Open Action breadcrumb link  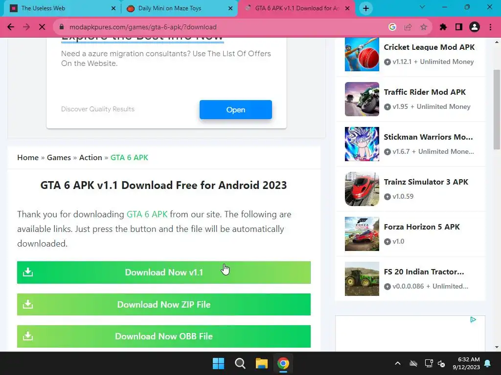point(91,158)
